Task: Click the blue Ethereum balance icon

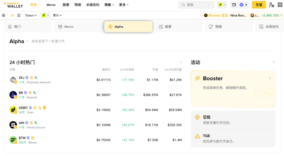Action: [242, 5]
